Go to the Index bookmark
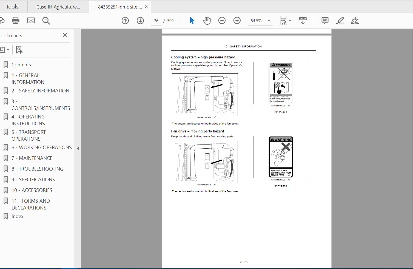413x269 pixels. (x=17, y=216)
